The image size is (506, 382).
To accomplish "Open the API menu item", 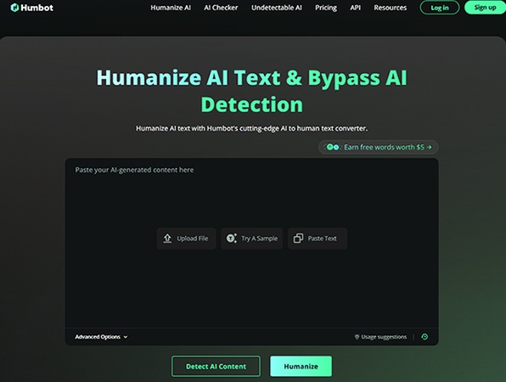I will click(x=355, y=8).
